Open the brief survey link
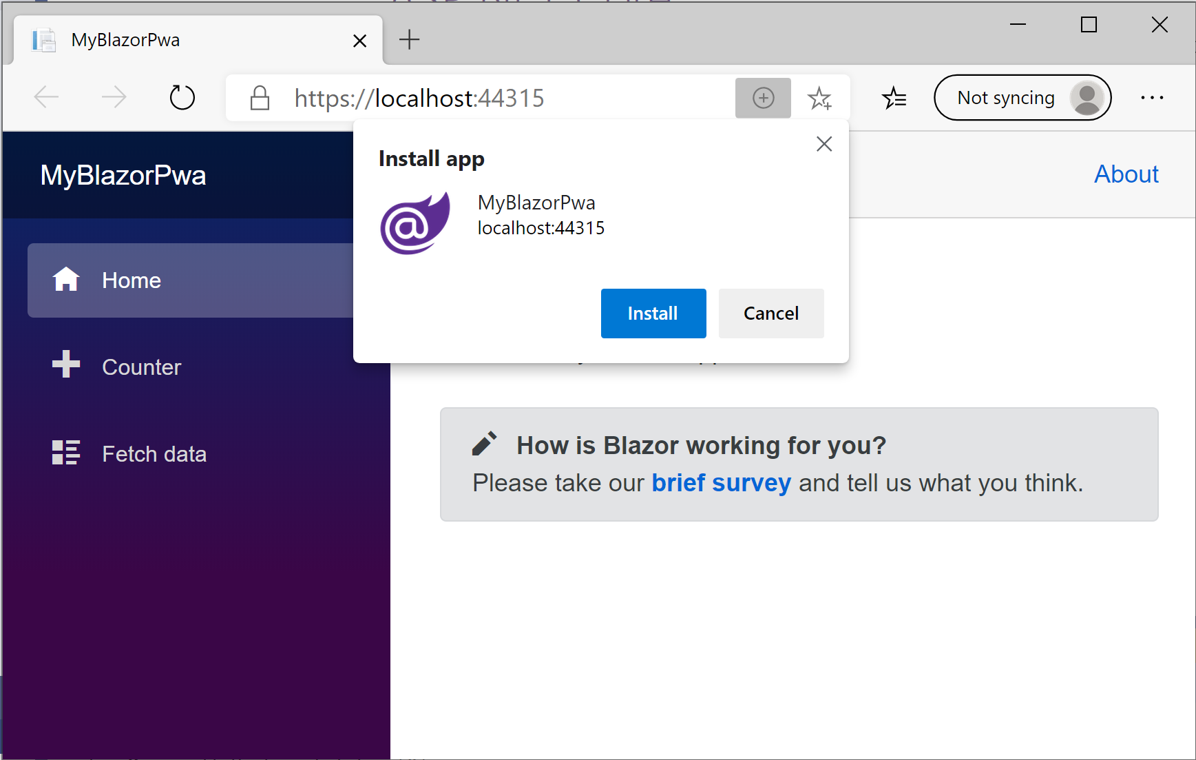The width and height of the screenshot is (1196, 760). point(721,483)
